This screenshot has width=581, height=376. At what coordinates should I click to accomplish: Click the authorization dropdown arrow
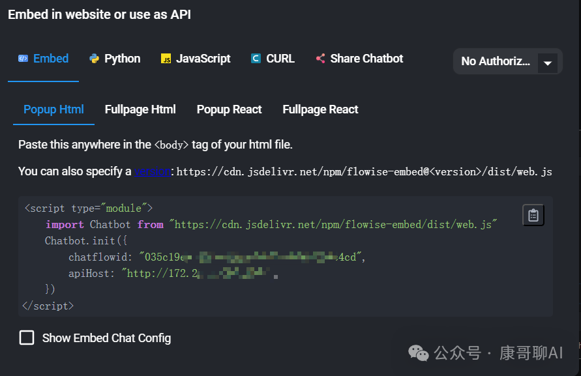click(548, 63)
